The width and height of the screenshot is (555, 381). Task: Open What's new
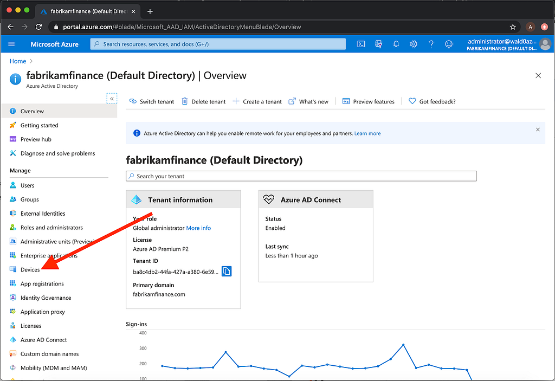[x=308, y=102]
